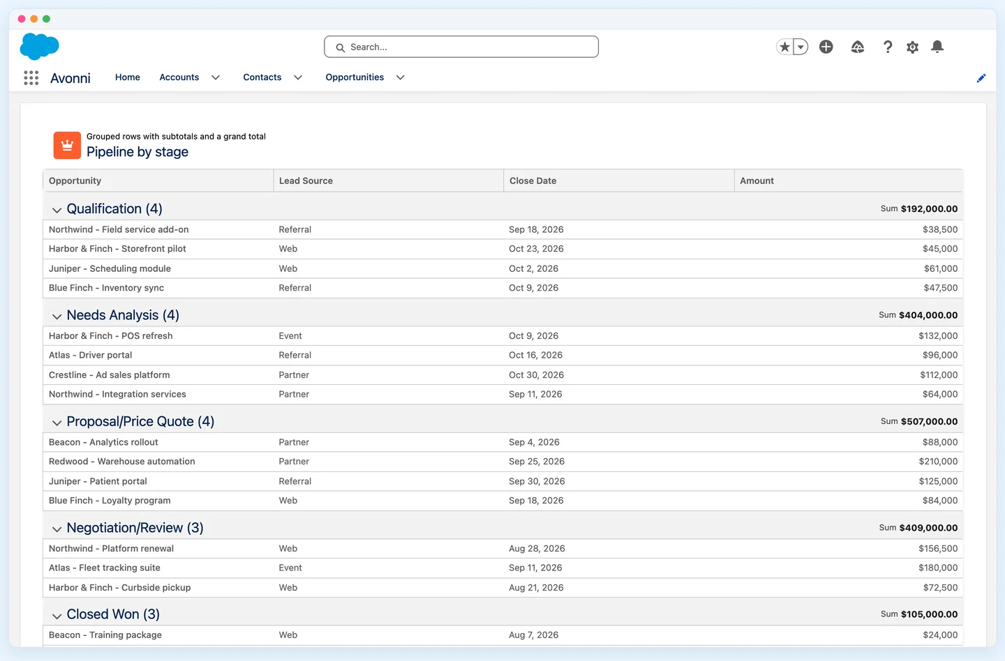Open the Global Actions plus icon
This screenshot has width=1005, height=661.
click(x=826, y=47)
